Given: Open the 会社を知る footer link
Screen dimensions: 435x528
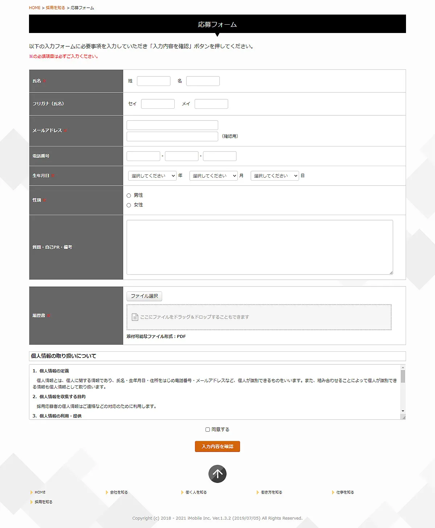Looking at the screenshot, I should pos(119,492).
